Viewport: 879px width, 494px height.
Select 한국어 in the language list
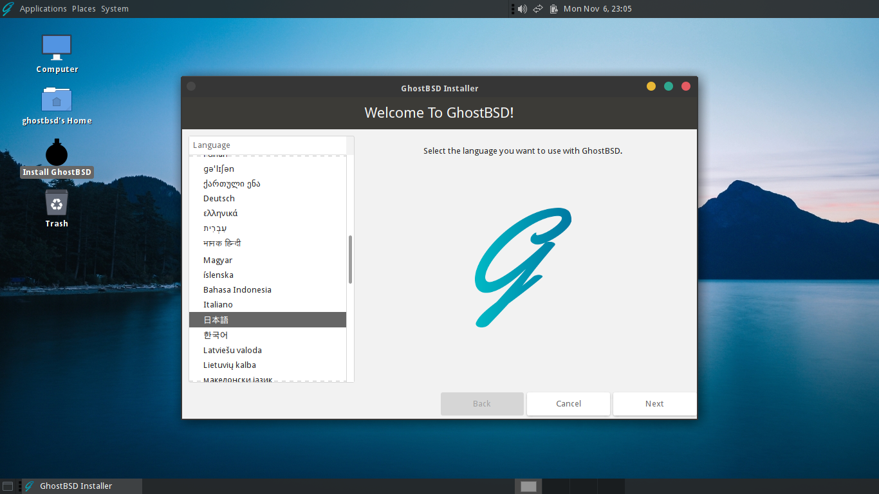pyautogui.click(x=268, y=335)
